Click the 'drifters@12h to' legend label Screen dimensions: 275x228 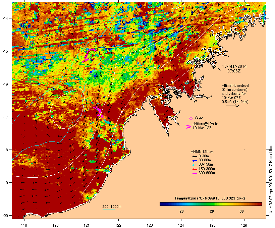205,124
